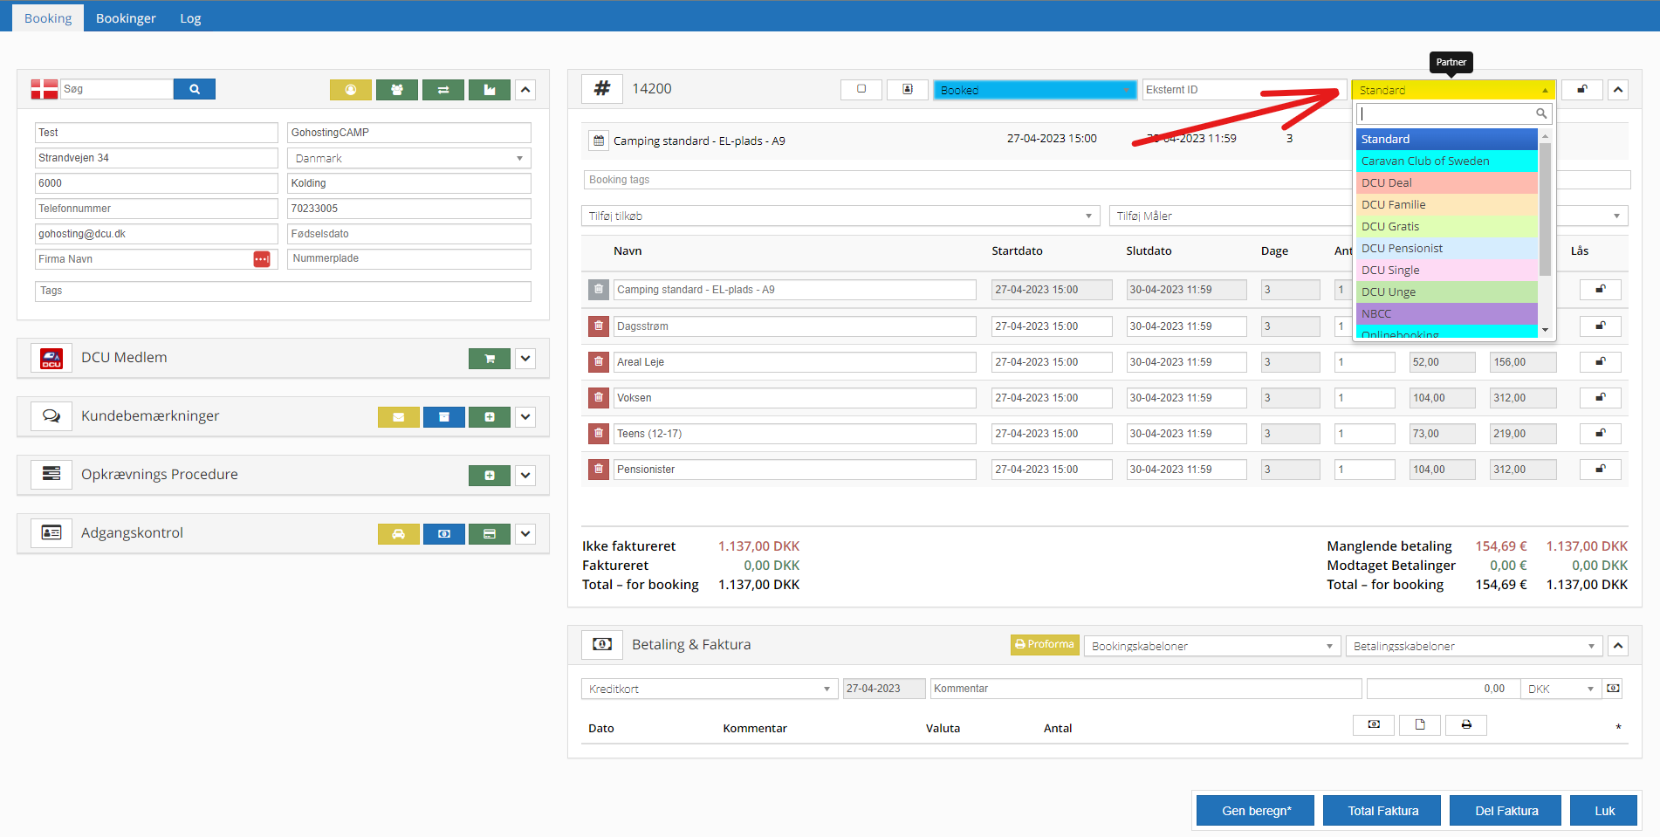Image resolution: width=1660 pixels, height=837 pixels.
Task: Toggle the booking lock next to Partner dropdown
Action: (1581, 90)
